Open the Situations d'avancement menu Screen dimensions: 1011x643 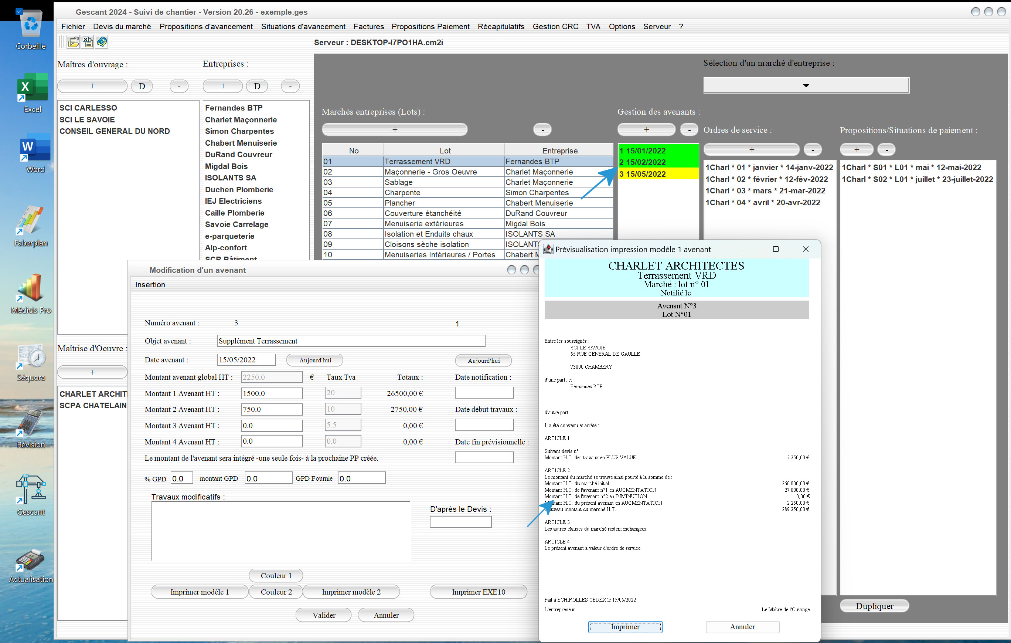(303, 27)
